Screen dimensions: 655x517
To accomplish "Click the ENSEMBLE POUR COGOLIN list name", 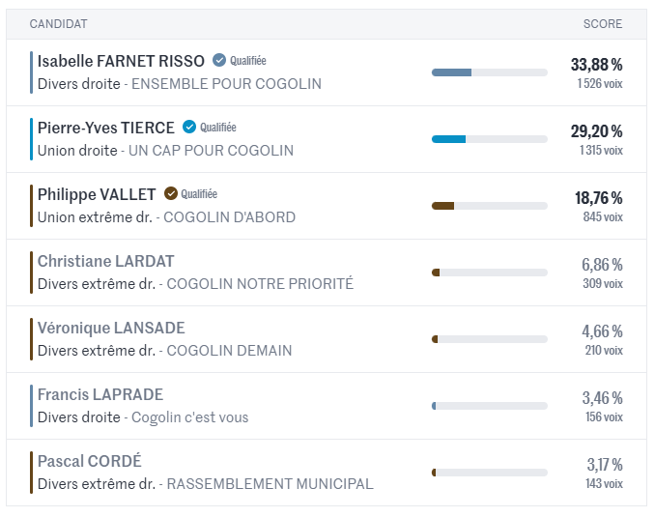I will tap(226, 84).
